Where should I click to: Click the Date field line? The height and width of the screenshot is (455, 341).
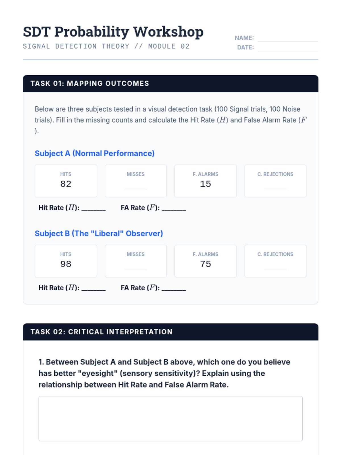tap(288, 48)
